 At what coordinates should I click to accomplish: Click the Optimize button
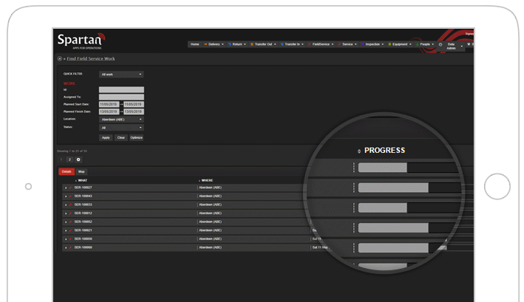[136, 138]
